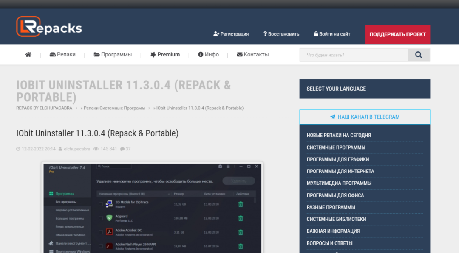The image size is (459, 253).
Task: Open the Premium section
Action: [x=165, y=55]
